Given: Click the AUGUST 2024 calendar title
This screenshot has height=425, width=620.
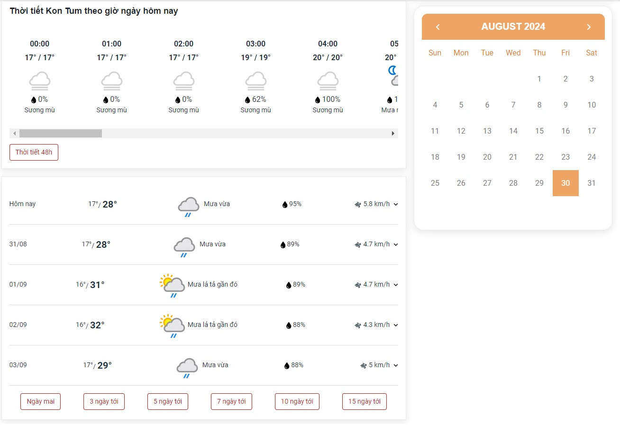Looking at the screenshot, I should point(513,27).
